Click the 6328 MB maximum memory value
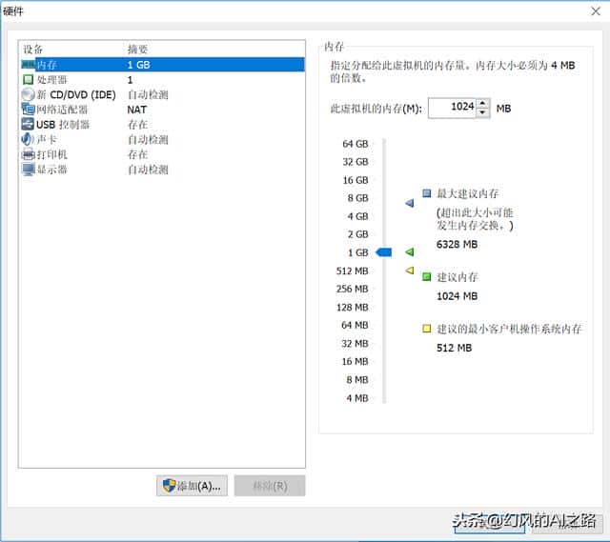The width and height of the screenshot is (610, 542). [457, 244]
